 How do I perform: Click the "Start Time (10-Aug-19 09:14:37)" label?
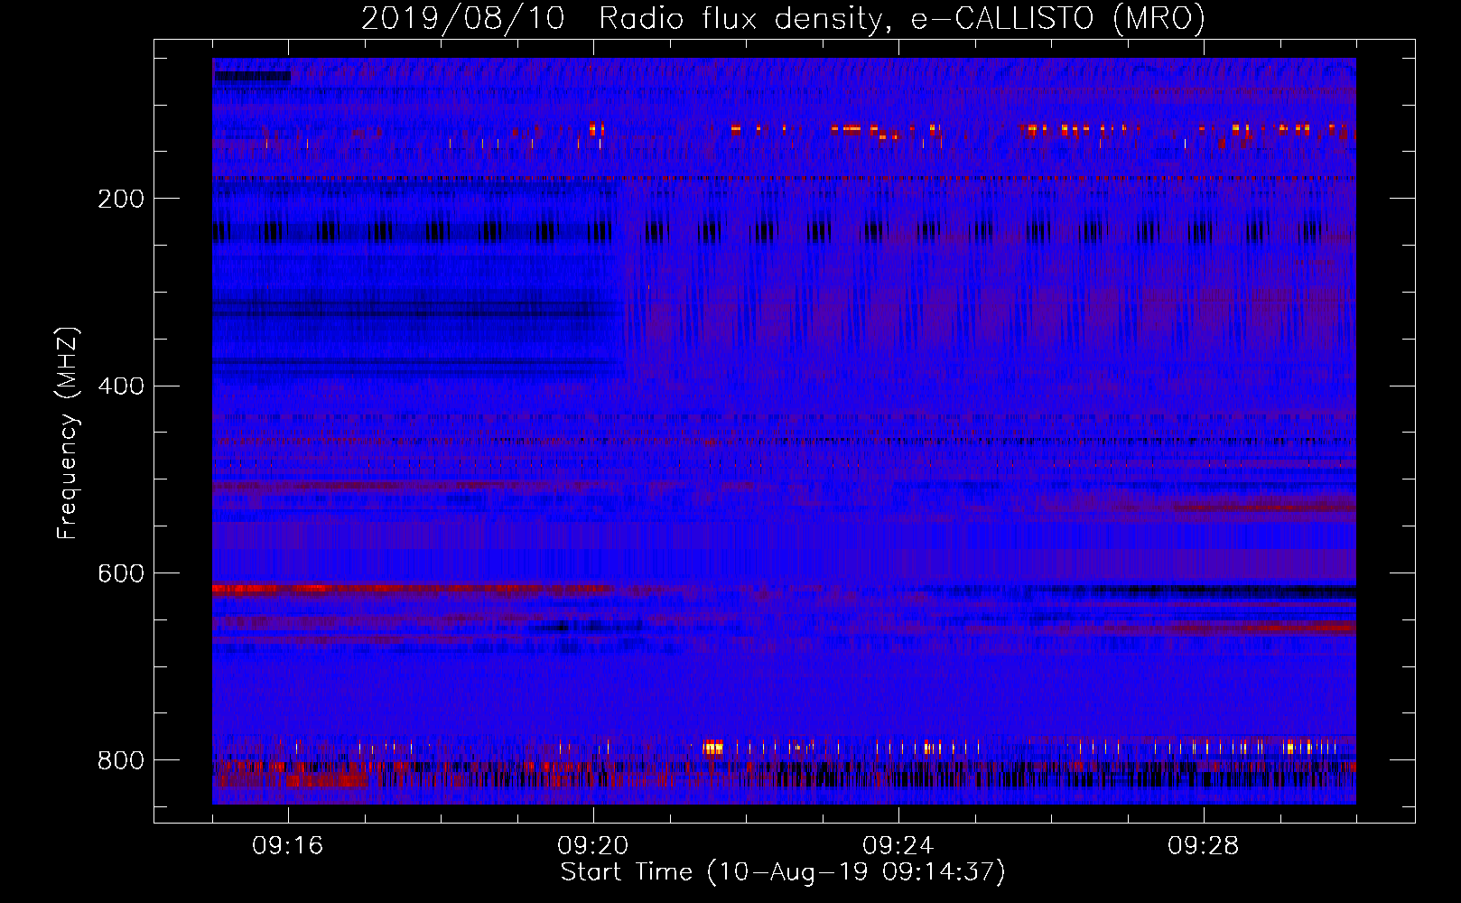(783, 872)
